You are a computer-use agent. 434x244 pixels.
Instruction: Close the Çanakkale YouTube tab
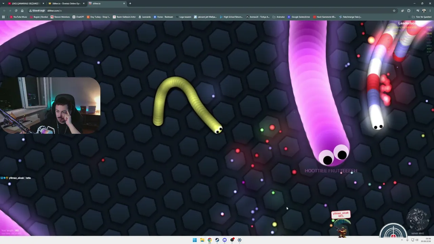43,3
